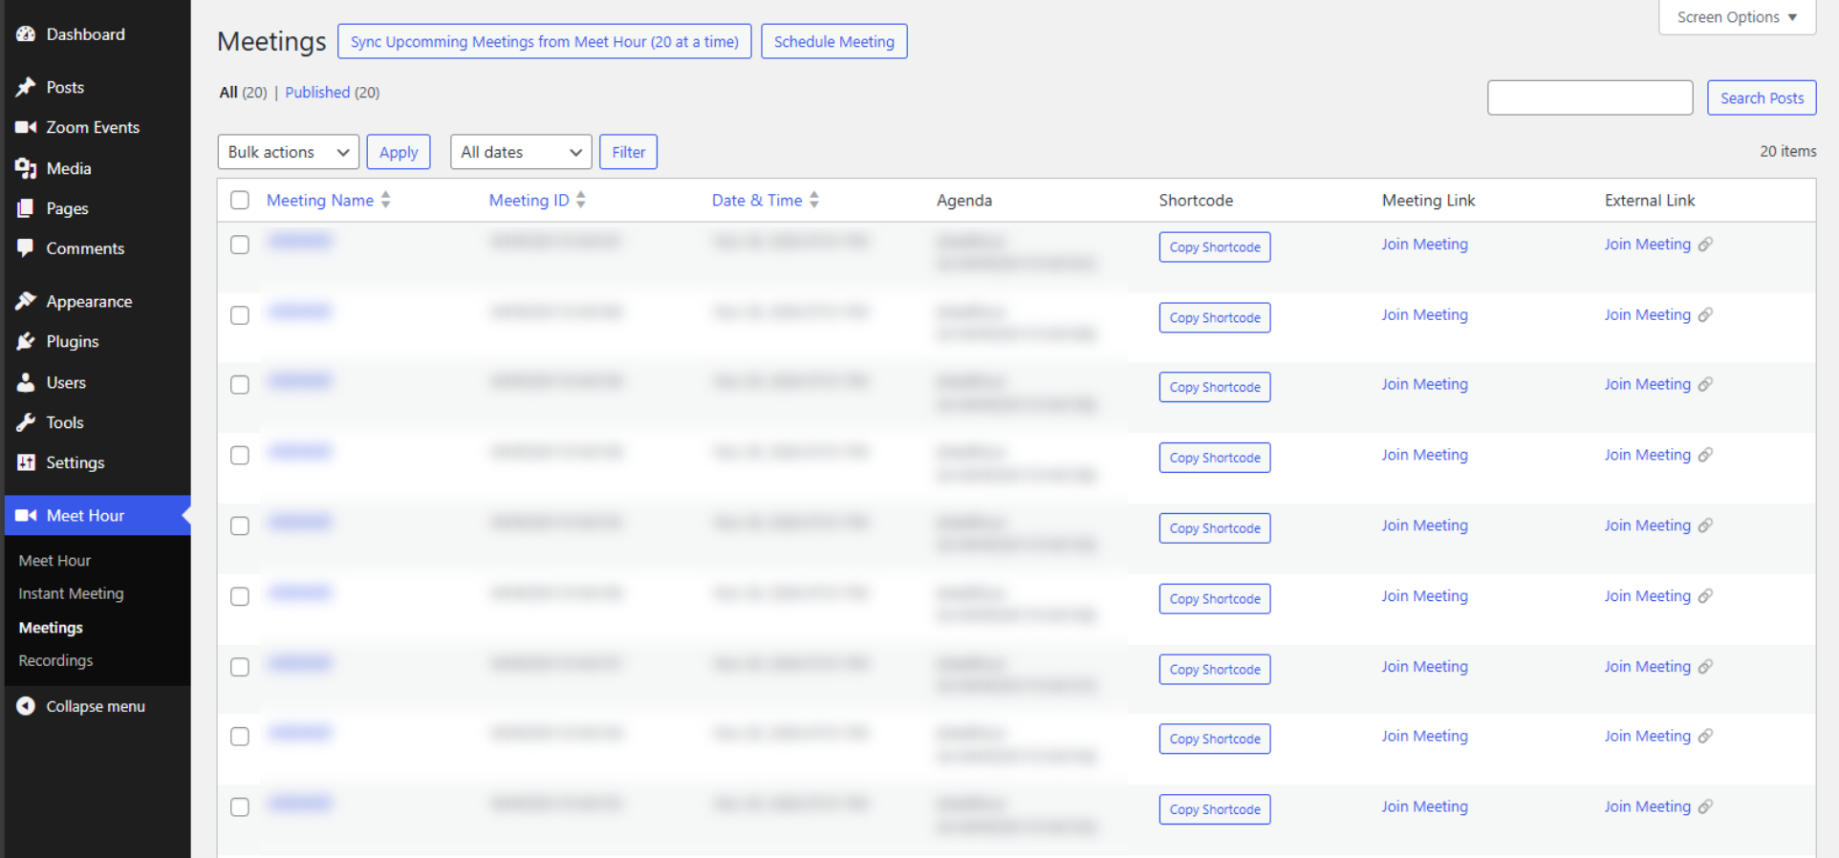Image resolution: width=1839 pixels, height=858 pixels.
Task: Check the sixth meeting row checkbox
Action: point(240,596)
